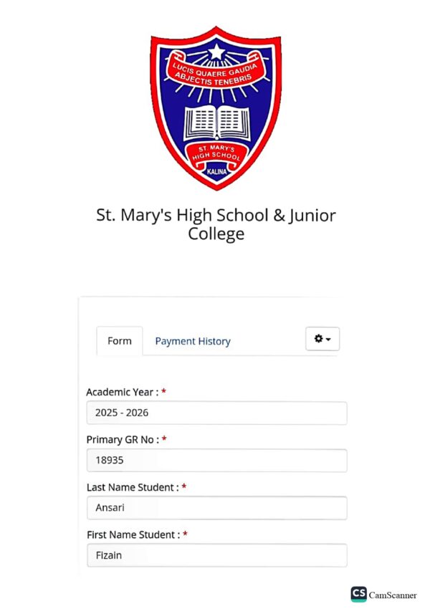This screenshot has height=609, width=430.
Task: Click the First Name Student field containing Fizain
Action: pos(216,555)
